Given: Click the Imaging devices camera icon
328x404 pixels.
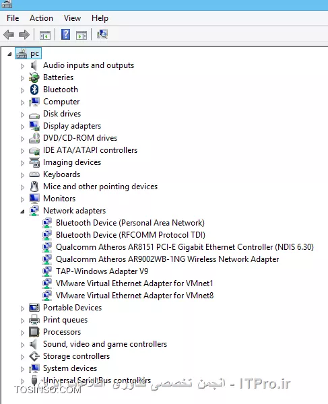Looking at the screenshot, I should (x=34, y=162).
